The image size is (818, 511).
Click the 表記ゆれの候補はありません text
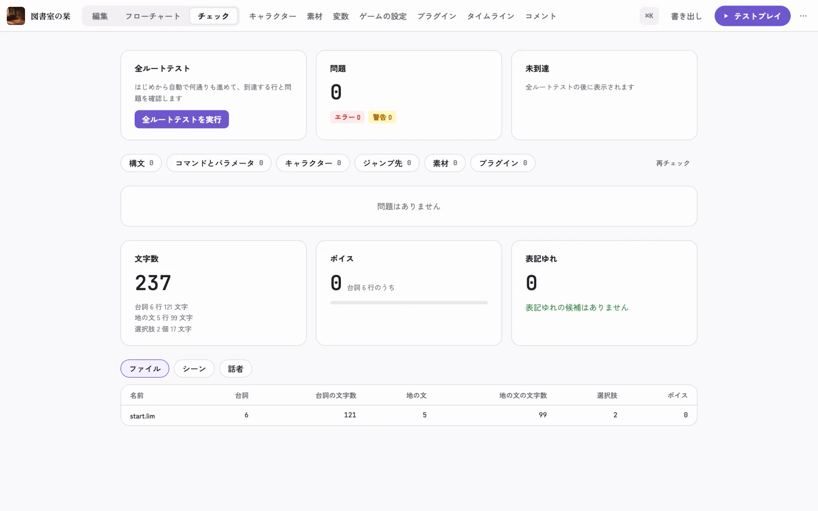coord(577,308)
